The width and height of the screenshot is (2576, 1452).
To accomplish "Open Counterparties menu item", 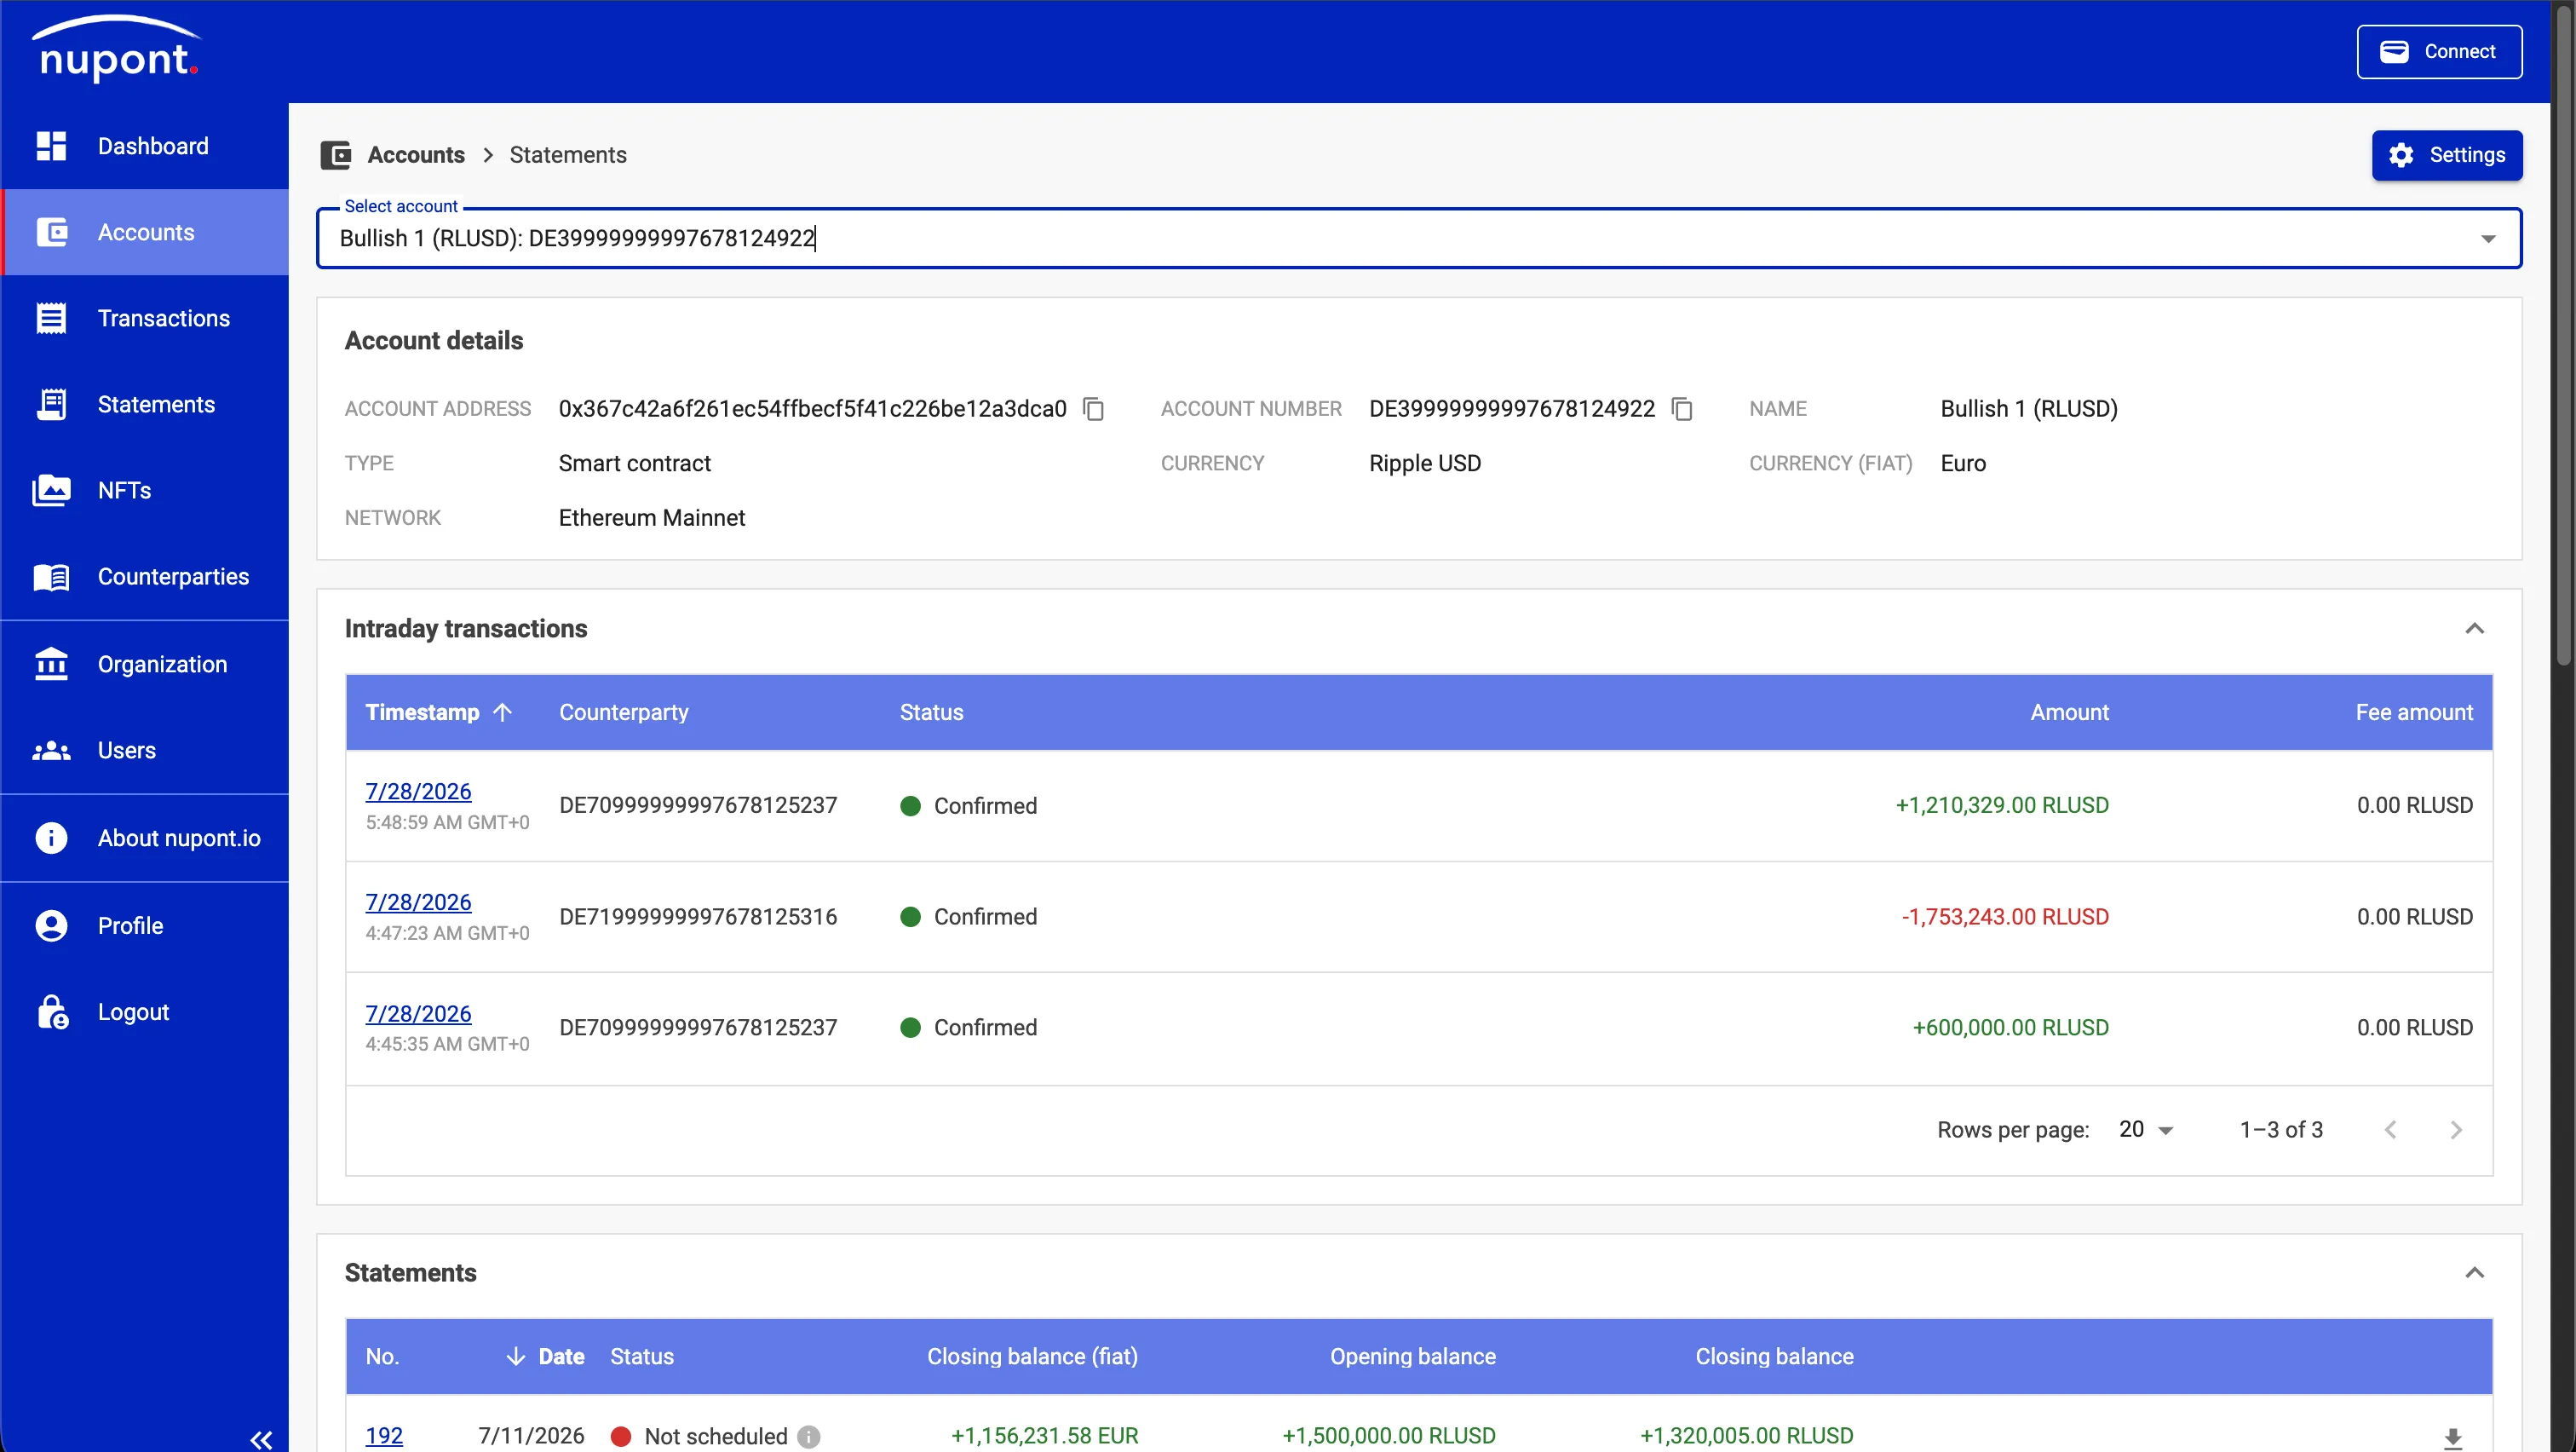I will point(145,577).
